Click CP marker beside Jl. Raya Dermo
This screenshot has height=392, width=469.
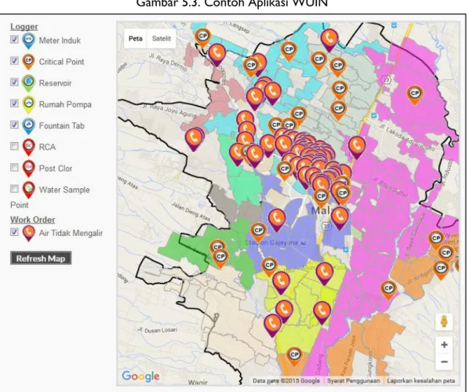(203, 37)
